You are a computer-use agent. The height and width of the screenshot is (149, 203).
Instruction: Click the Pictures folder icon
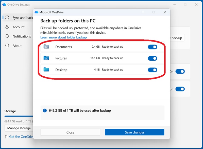pos(46,58)
